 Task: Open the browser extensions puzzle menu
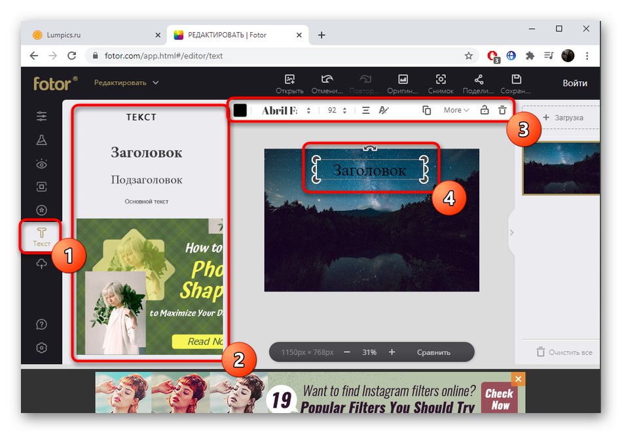point(530,56)
